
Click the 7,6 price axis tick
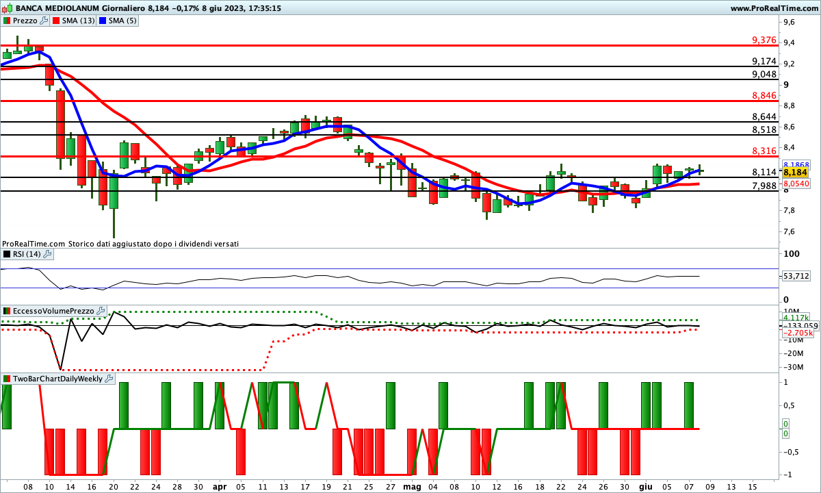(x=789, y=231)
